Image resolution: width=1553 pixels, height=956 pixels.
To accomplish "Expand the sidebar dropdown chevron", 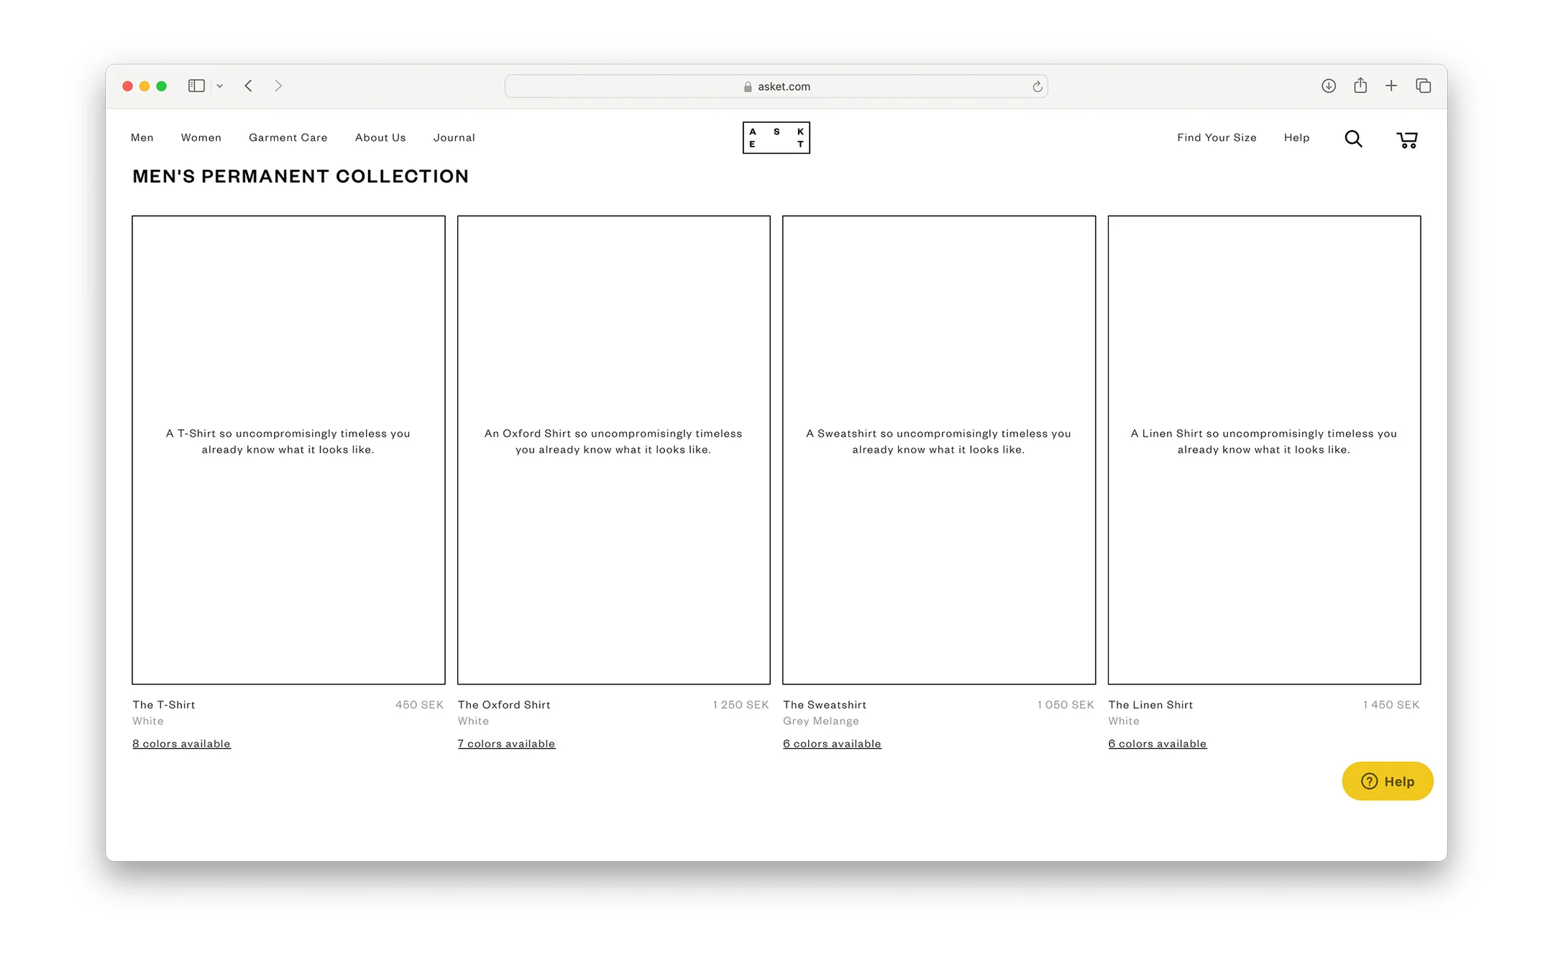I will pos(220,86).
